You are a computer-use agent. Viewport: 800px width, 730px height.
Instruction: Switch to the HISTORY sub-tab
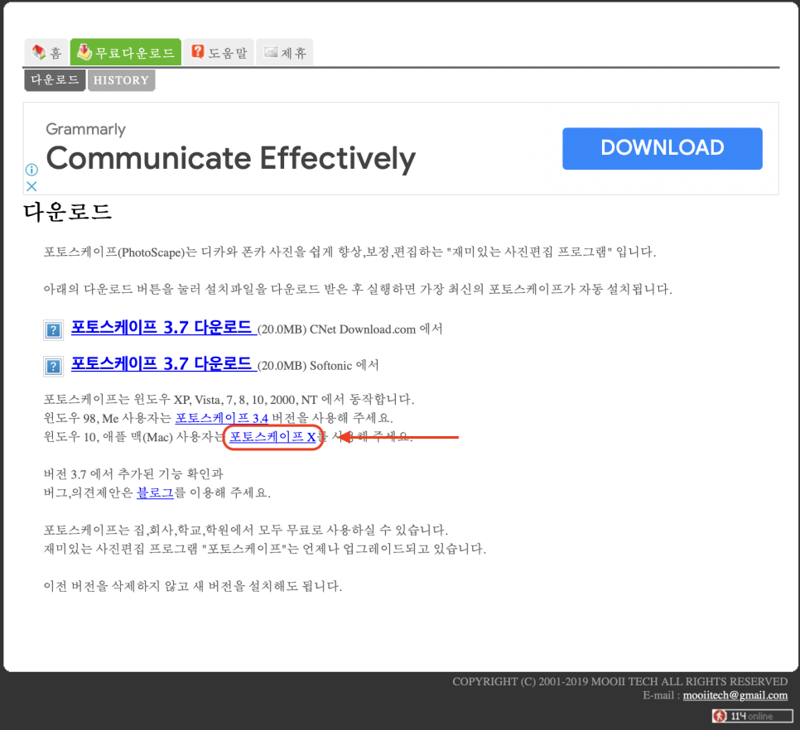[x=122, y=80]
